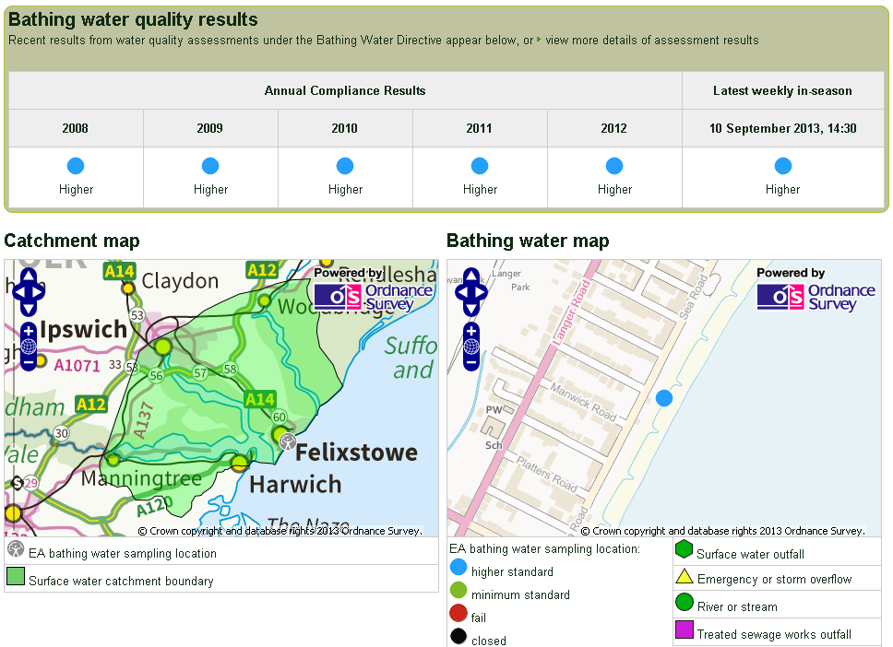Click the red fail legend swatch
The image size is (893, 647).
458,618
